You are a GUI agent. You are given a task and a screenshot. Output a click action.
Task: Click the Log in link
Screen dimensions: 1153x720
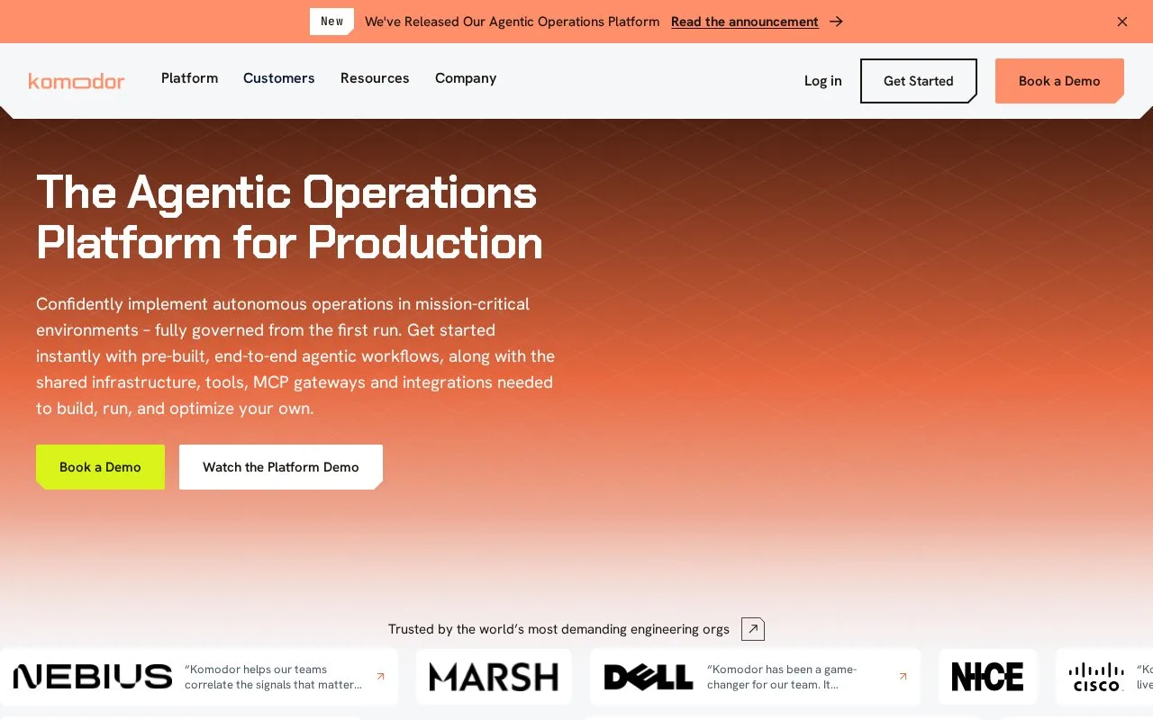click(823, 81)
